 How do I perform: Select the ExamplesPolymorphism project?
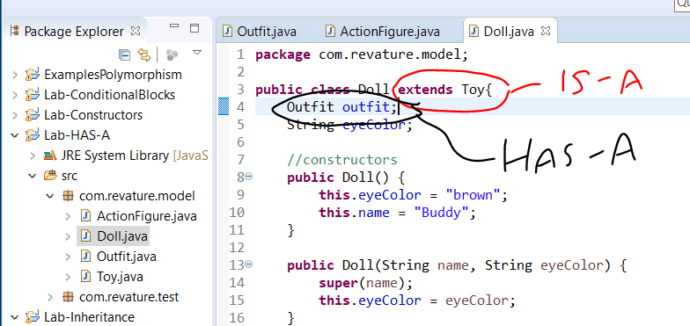point(113,75)
